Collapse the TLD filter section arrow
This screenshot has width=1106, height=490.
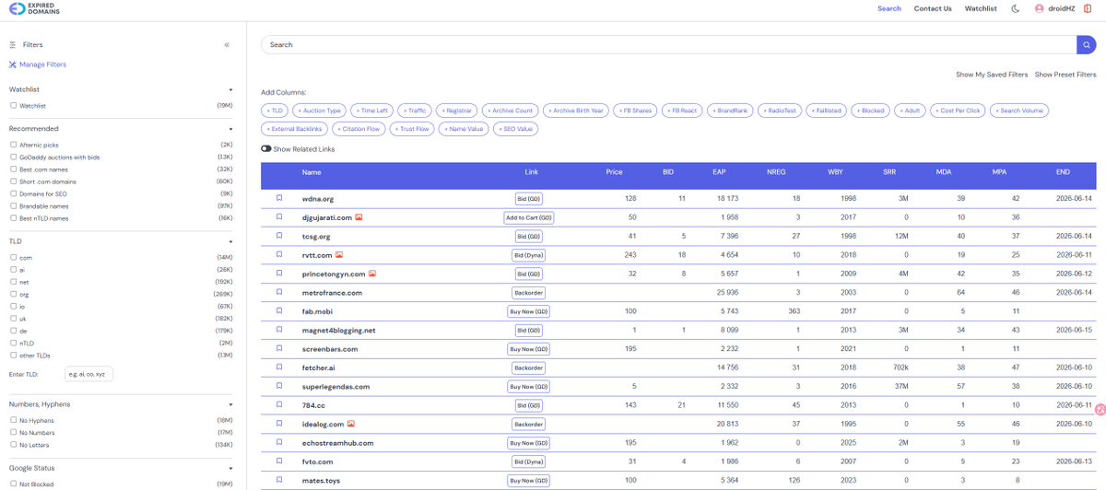(x=230, y=241)
